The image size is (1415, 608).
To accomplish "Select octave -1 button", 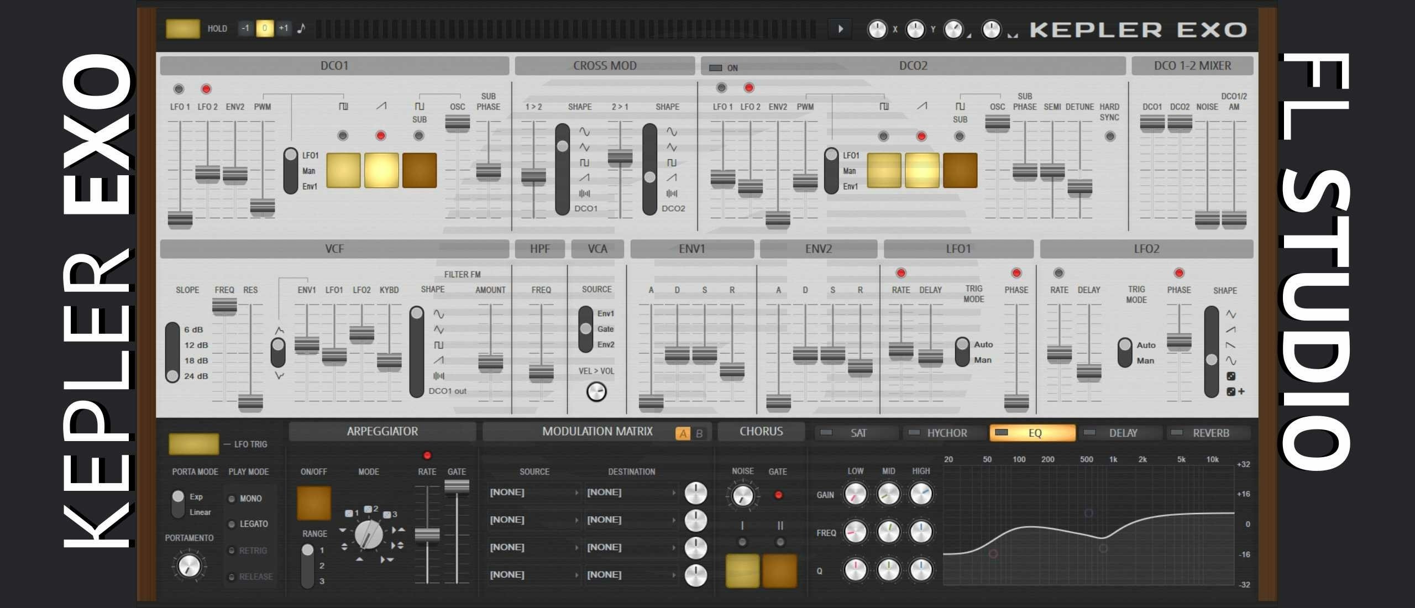I will click(x=245, y=28).
